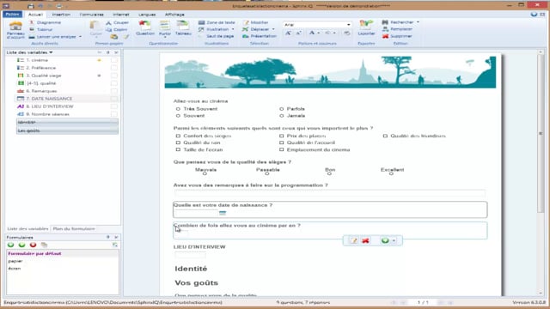Open the dropdown beside the floating green button
Screen dimensions: 550x309
click(394, 240)
